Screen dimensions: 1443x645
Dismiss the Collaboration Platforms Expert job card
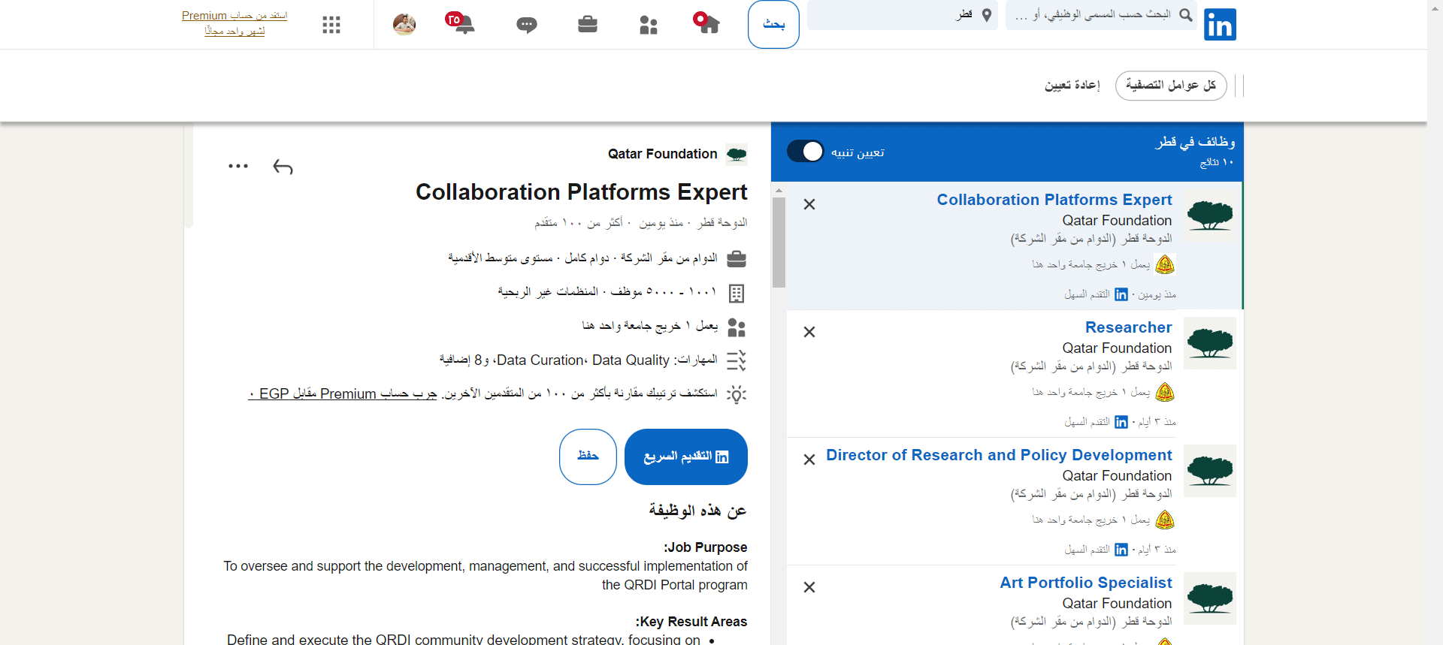tap(809, 204)
